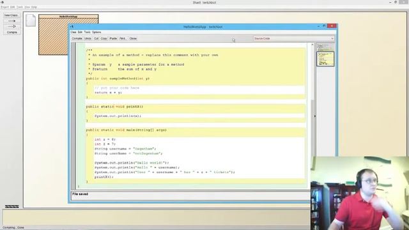Click the scrollbar up arrow in the editor
This screenshot has height=230, width=409.
click(313, 45)
